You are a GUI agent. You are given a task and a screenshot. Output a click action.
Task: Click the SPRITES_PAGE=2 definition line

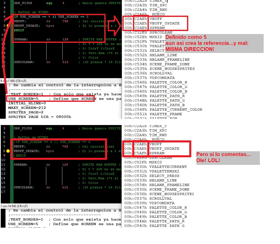click(x=26, y=112)
